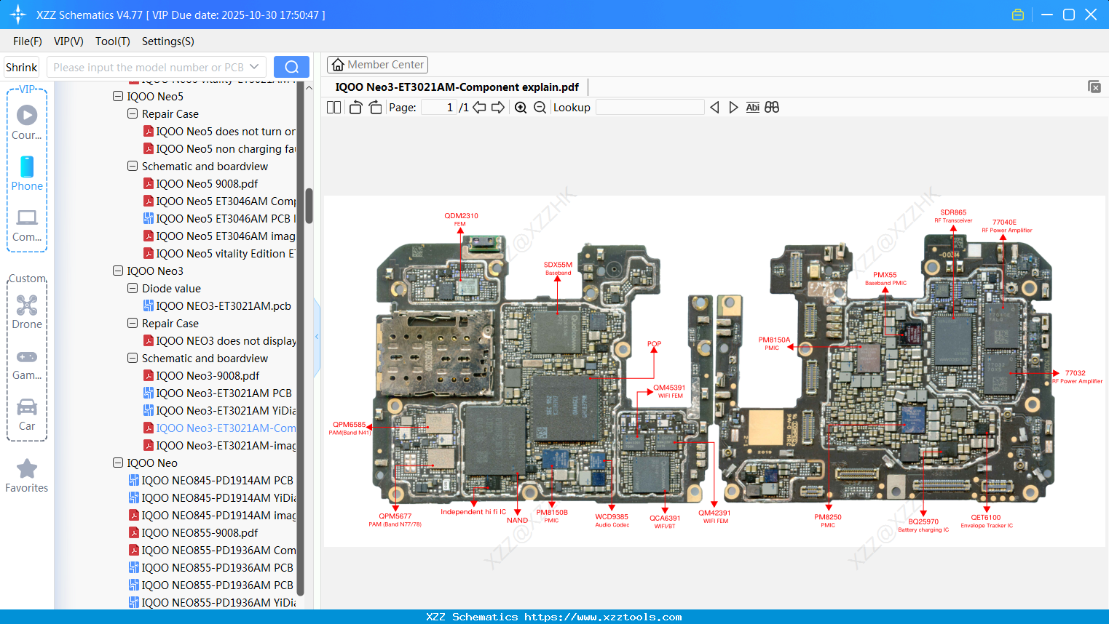Click the zoom out magnifier icon
Screen dimensions: 1109x624
(x=540, y=107)
